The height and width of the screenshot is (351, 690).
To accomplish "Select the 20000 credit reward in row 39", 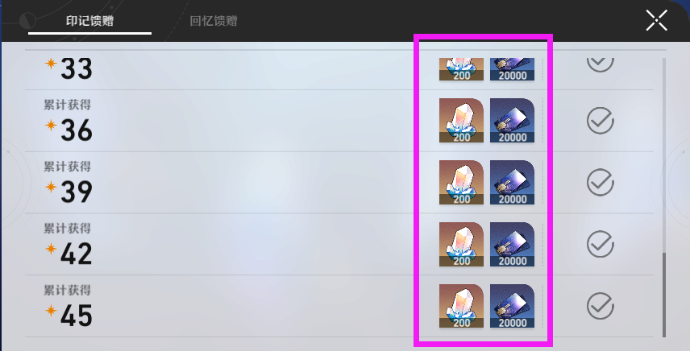I will 512,182.
